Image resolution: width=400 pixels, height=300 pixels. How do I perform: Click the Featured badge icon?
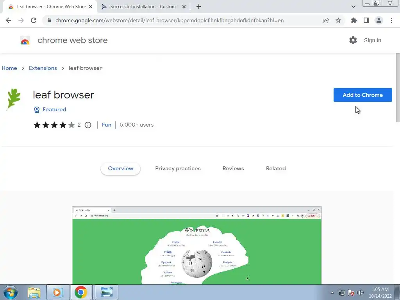pyautogui.click(x=37, y=110)
